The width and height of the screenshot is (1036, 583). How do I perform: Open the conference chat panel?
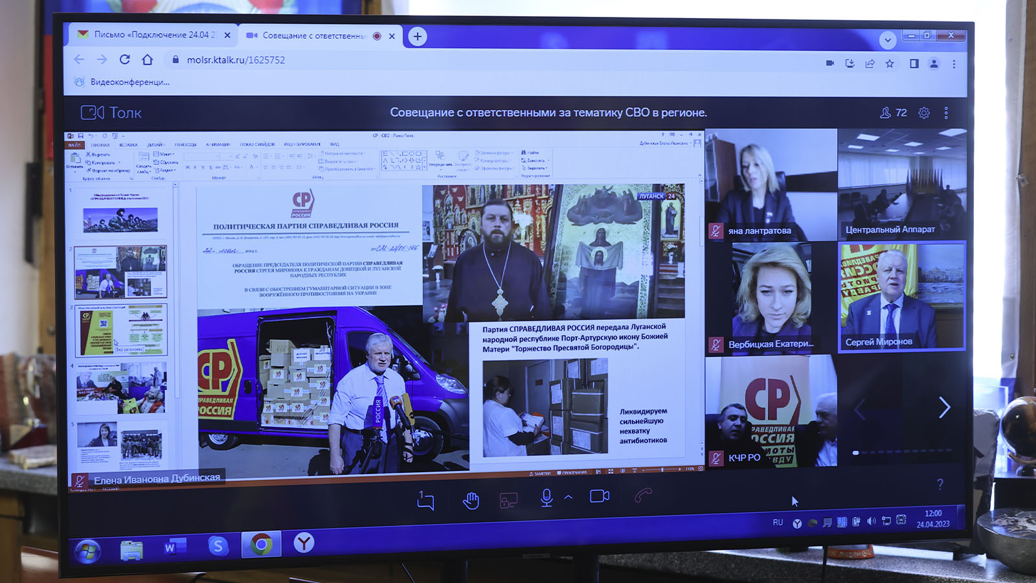[x=425, y=499]
